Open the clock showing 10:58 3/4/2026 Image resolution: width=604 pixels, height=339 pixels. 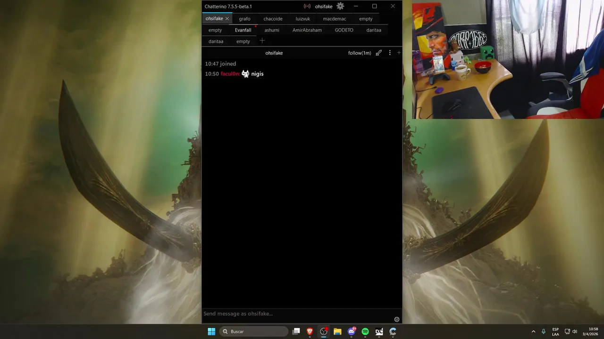click(x=590, y=331)
